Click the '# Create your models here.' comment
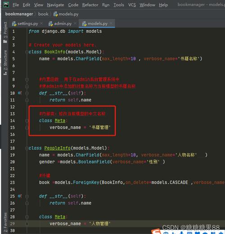225x234 pixels. tap(63, 45)
